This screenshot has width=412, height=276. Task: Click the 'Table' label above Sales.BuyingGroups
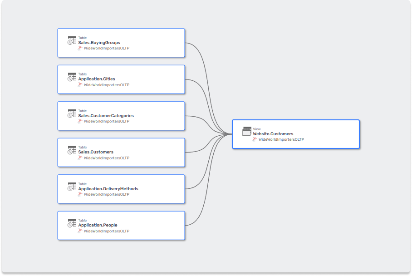tap(82, 38)
